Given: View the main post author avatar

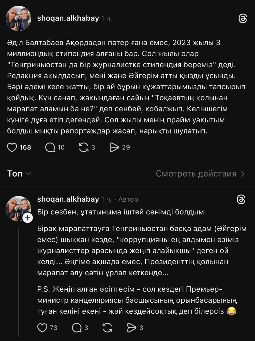Looking at the screenshot, I should (19, 19).
